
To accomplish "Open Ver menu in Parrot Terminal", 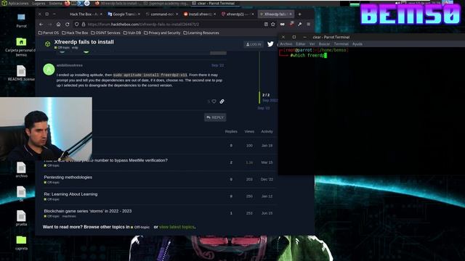I will point(312,43).
